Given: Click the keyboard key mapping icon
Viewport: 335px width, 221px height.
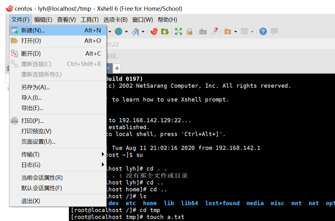Looking at the screenshot, I should (x=203, y=31).
